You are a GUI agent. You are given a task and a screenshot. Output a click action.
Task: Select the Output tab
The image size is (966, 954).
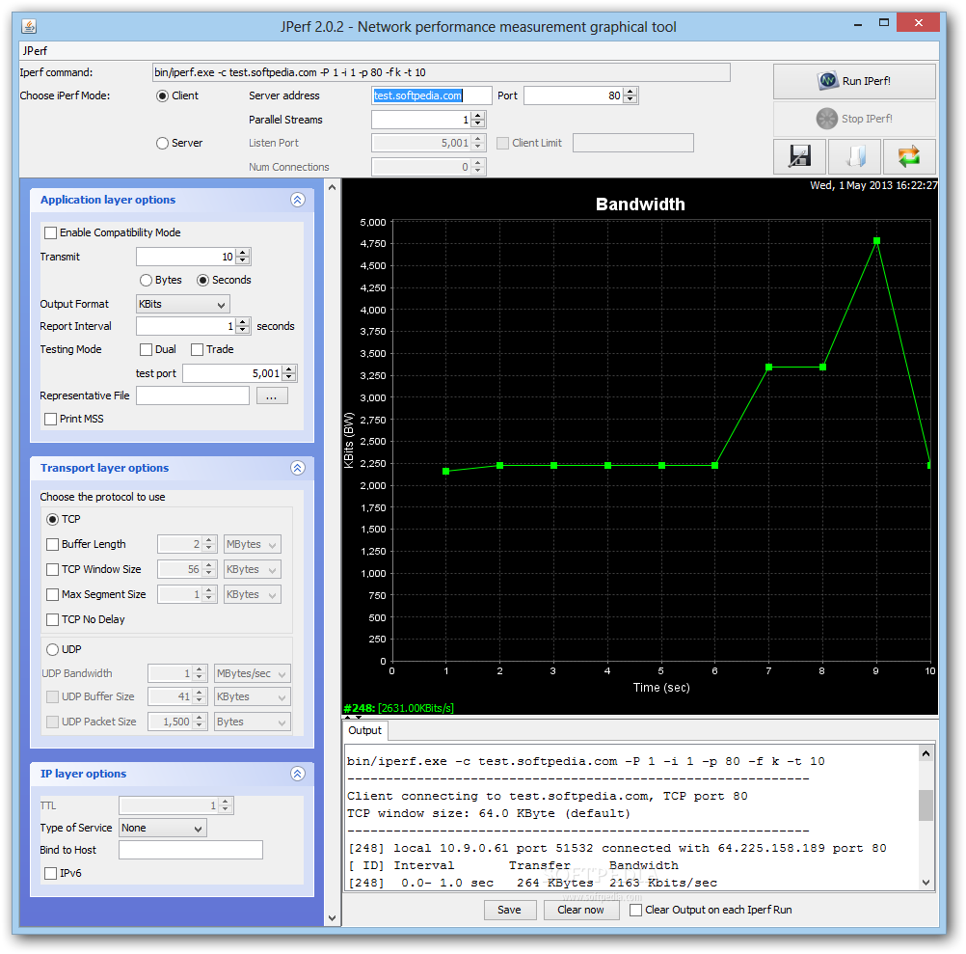(364, 730)
